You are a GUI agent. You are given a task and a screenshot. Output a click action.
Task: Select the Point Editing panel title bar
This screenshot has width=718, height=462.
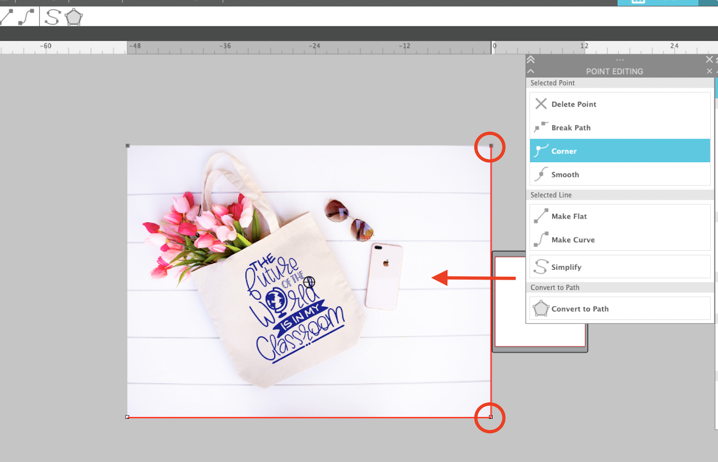tap(614, 71)
